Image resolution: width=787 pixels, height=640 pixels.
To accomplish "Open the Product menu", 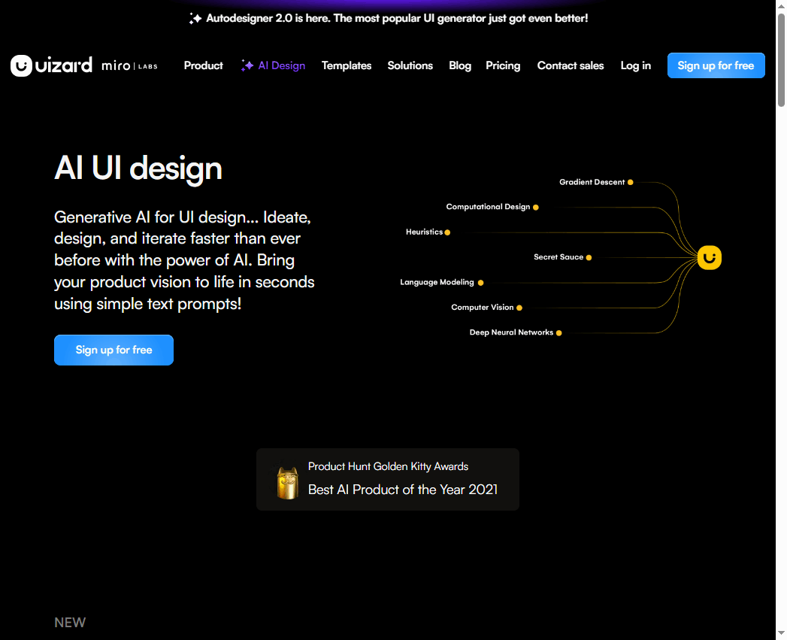I will [x=203, y=65].
